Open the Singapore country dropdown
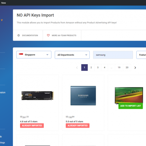The height and width of the screenshot is (146, 146). click(x=34, y=55)
